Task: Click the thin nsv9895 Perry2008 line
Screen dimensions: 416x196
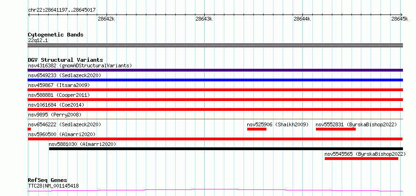Action: click(215, 119)
